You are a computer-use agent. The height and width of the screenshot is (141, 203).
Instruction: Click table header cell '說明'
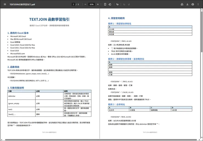[x=77, y=91]
